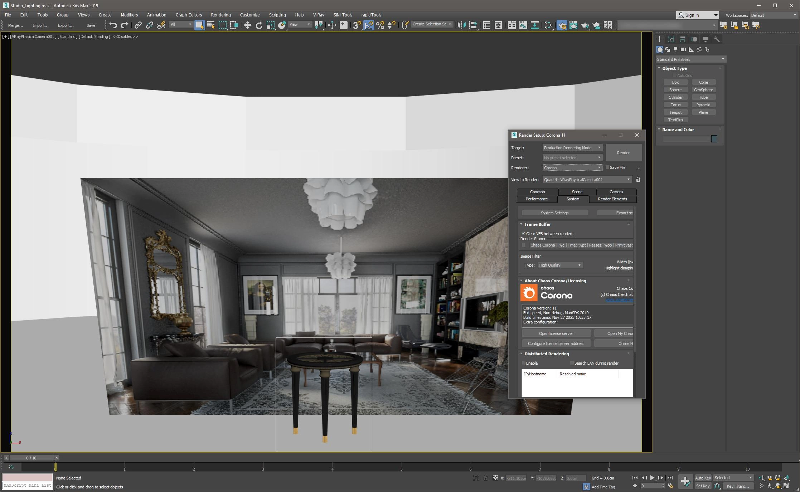Activate the Select and Rotate tool
800x492 pixels.
pyautogui.click(x=259, y=25)
